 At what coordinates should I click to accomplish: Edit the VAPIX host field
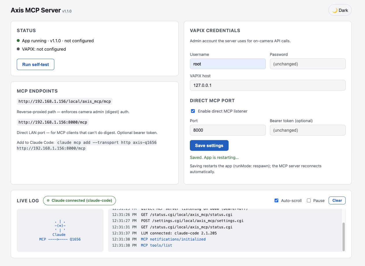coord(268,85)
